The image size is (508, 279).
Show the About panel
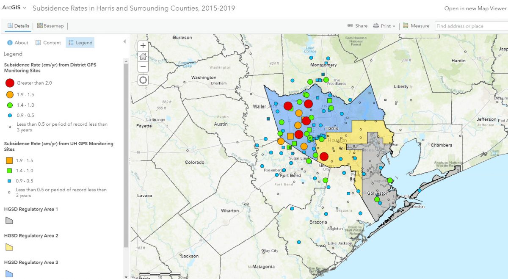pyautogui.click(x=18, y=42)
